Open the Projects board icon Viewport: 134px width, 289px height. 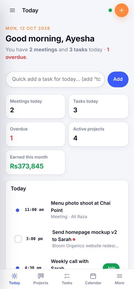(41, 276)
